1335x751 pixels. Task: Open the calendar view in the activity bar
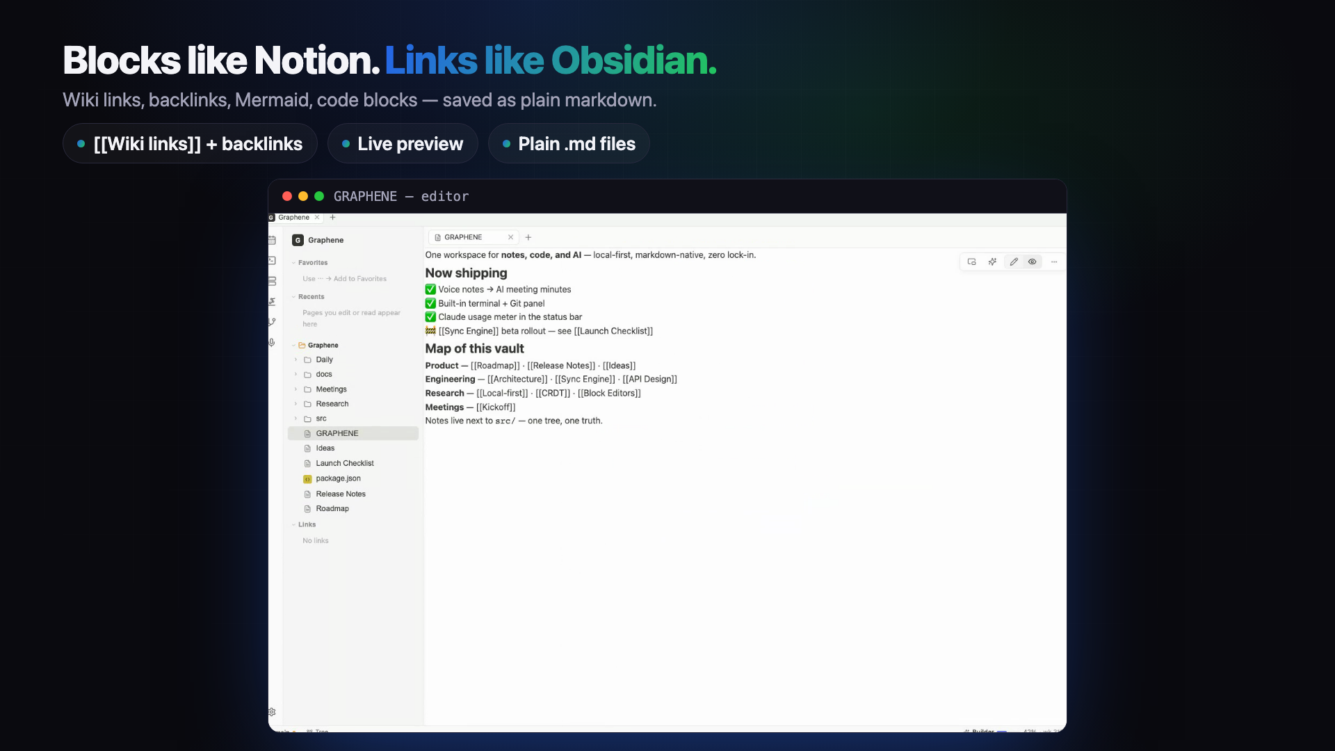[272, 240]
